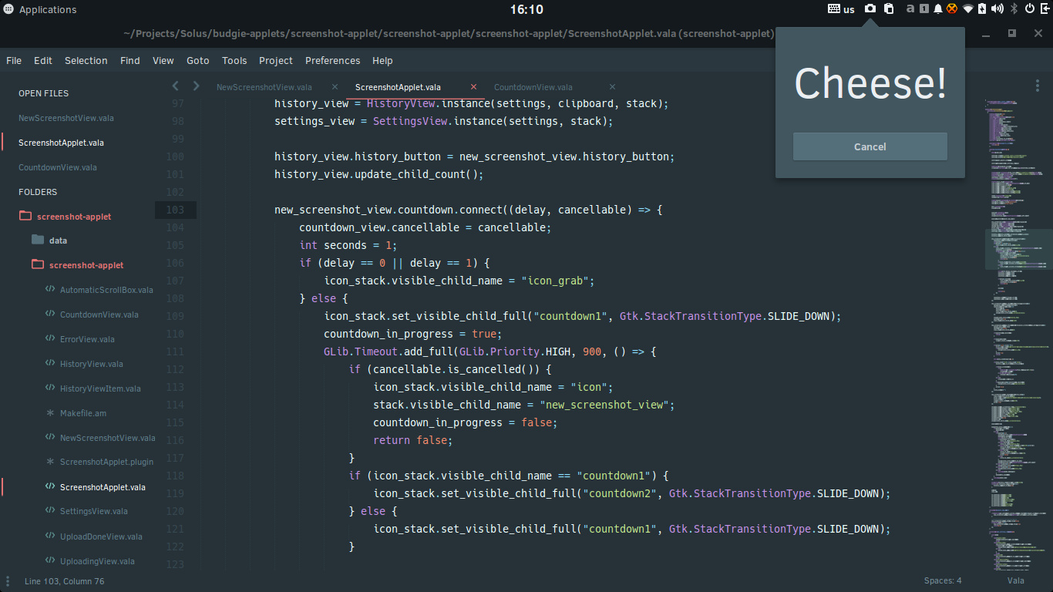Open AutomaticScrollBox.vala in the folder tree
1053x592 pixels.
pyautogui.click(x=106, y=290)
